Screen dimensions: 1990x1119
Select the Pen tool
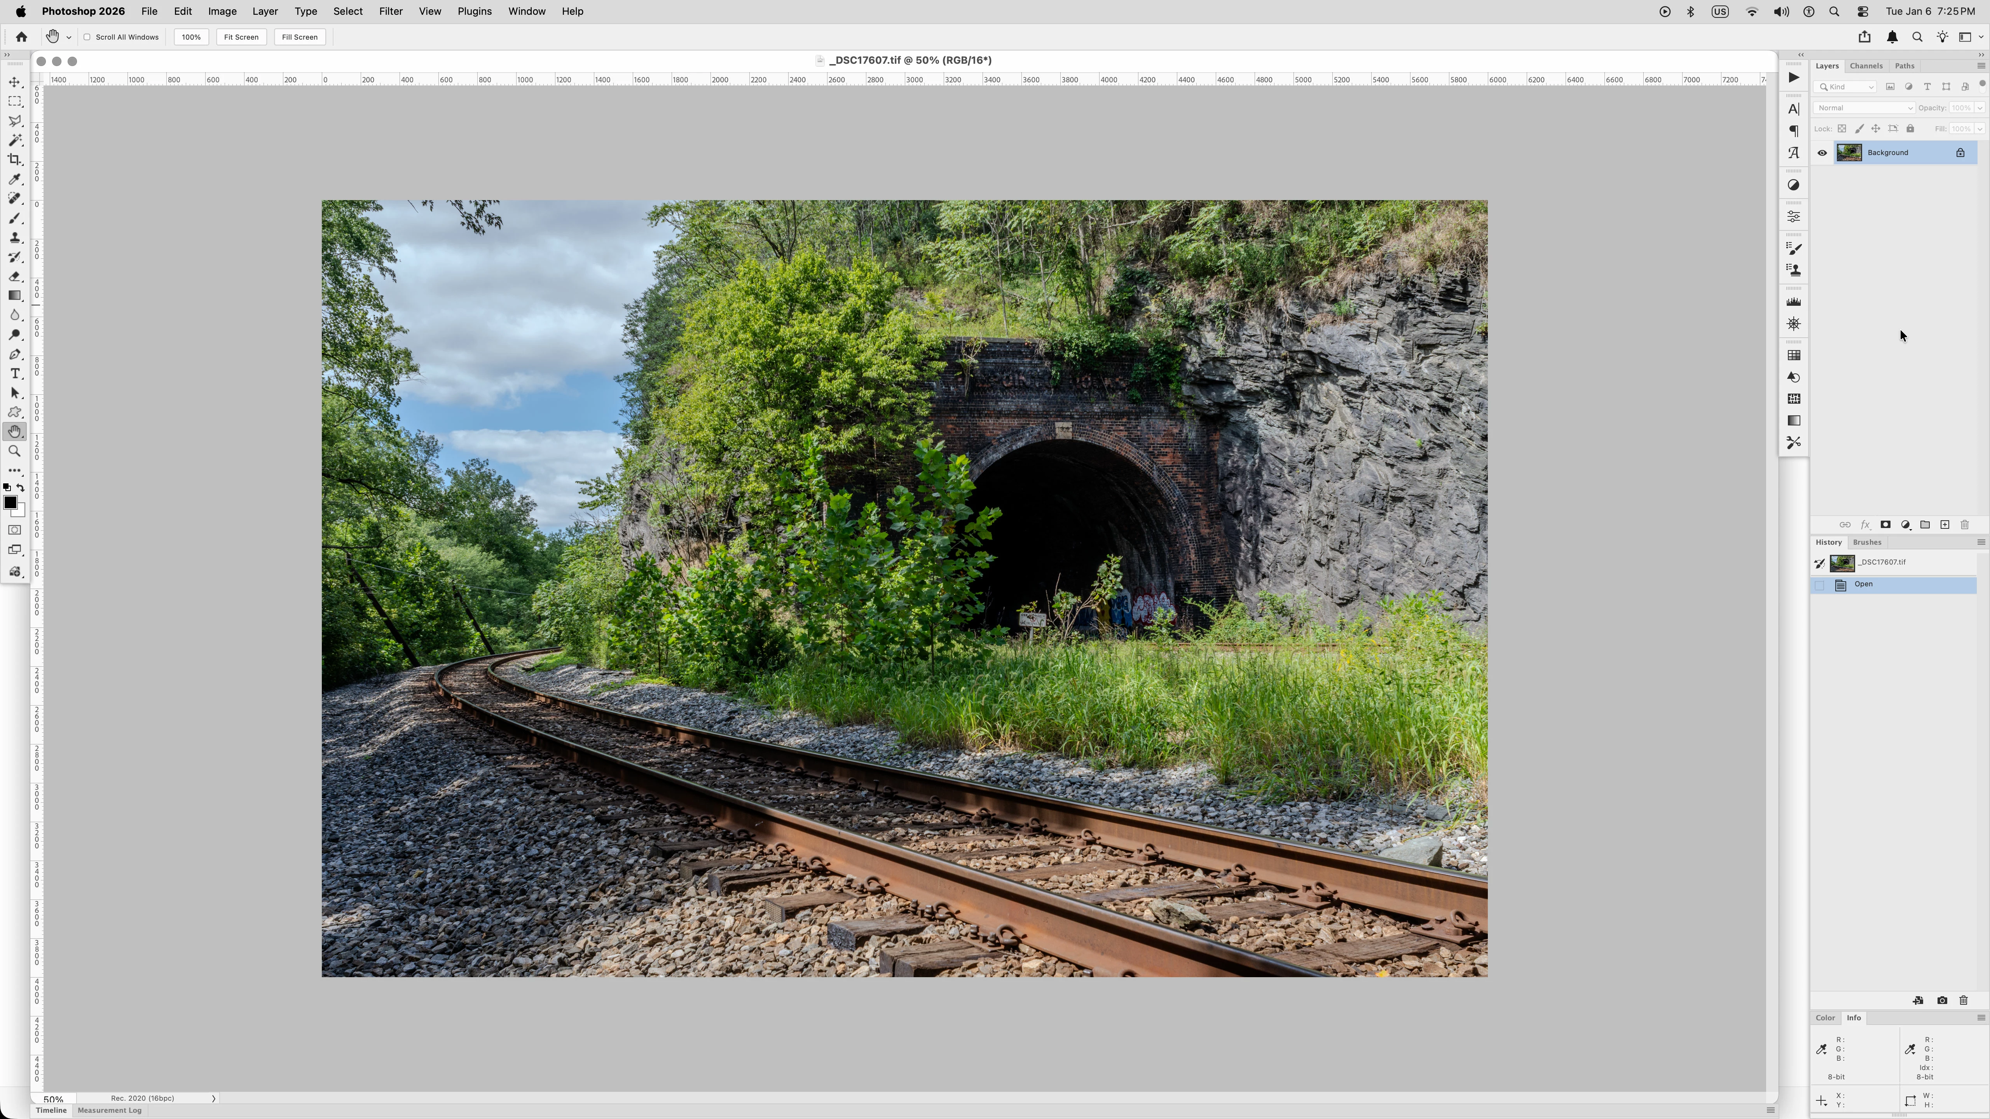point(15,354)
